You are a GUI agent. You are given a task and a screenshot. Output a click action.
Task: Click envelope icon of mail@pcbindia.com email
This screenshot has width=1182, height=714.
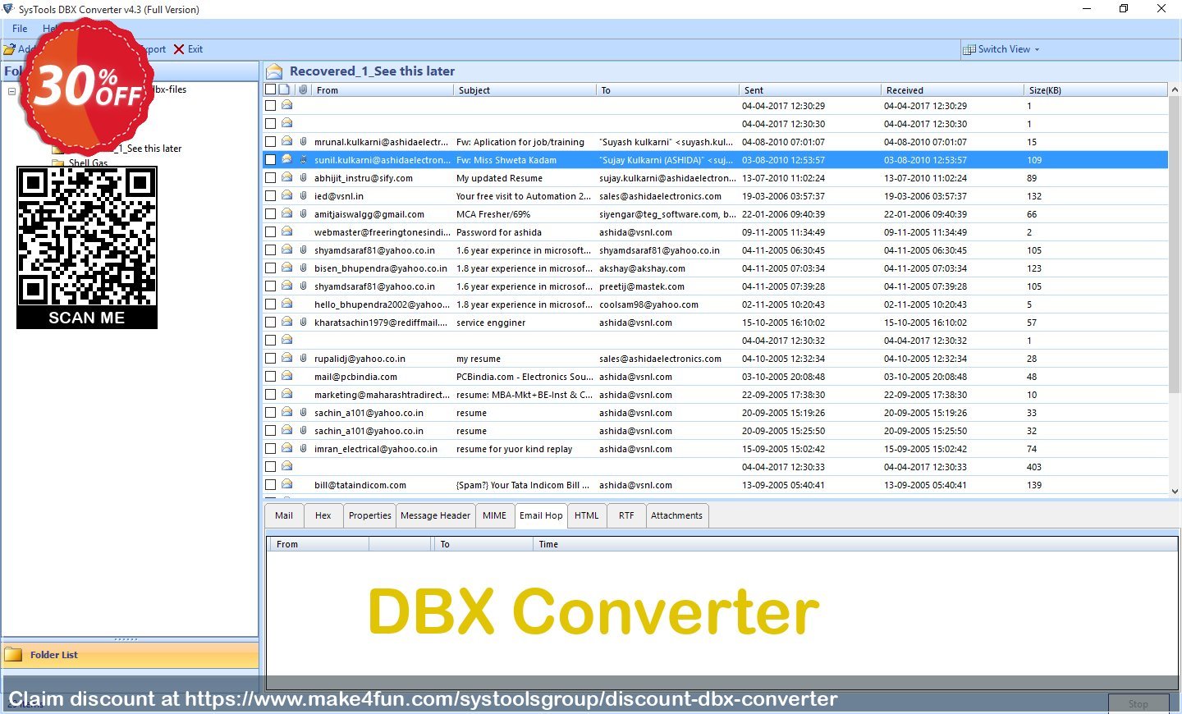click(286, 376)
